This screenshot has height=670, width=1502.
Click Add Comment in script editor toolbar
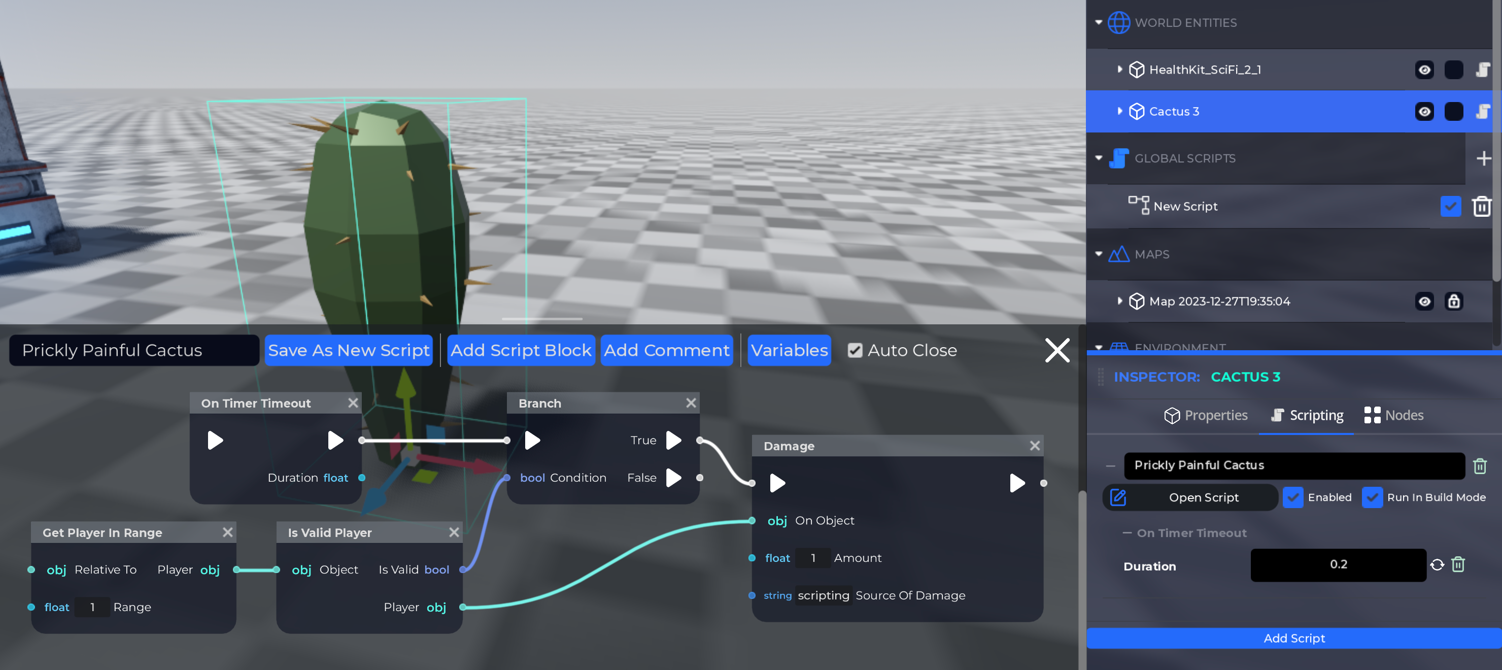tap(667, 350)
